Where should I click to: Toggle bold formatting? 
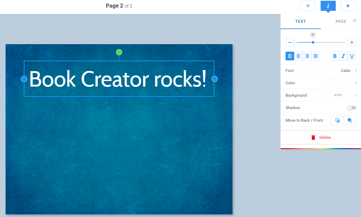[x=335, y=56]
